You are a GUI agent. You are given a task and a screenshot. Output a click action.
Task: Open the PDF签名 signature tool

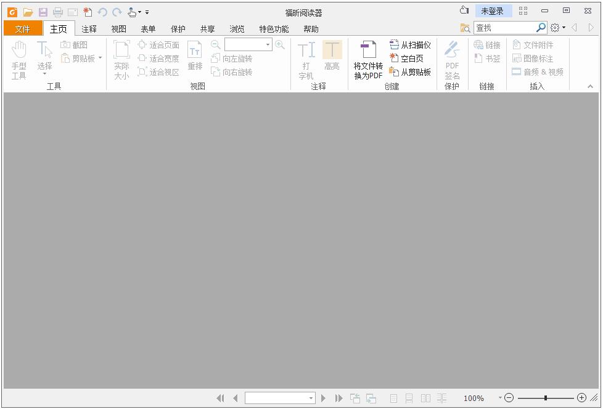tap(452, 59)
